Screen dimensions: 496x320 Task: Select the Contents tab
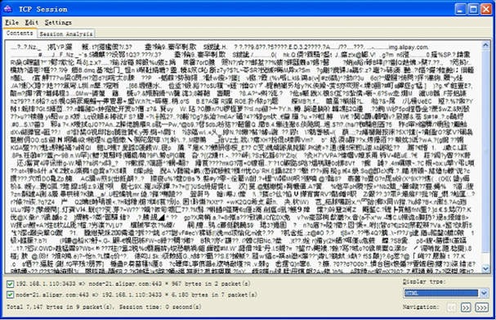pyautogui.click(x=20, y=33)
